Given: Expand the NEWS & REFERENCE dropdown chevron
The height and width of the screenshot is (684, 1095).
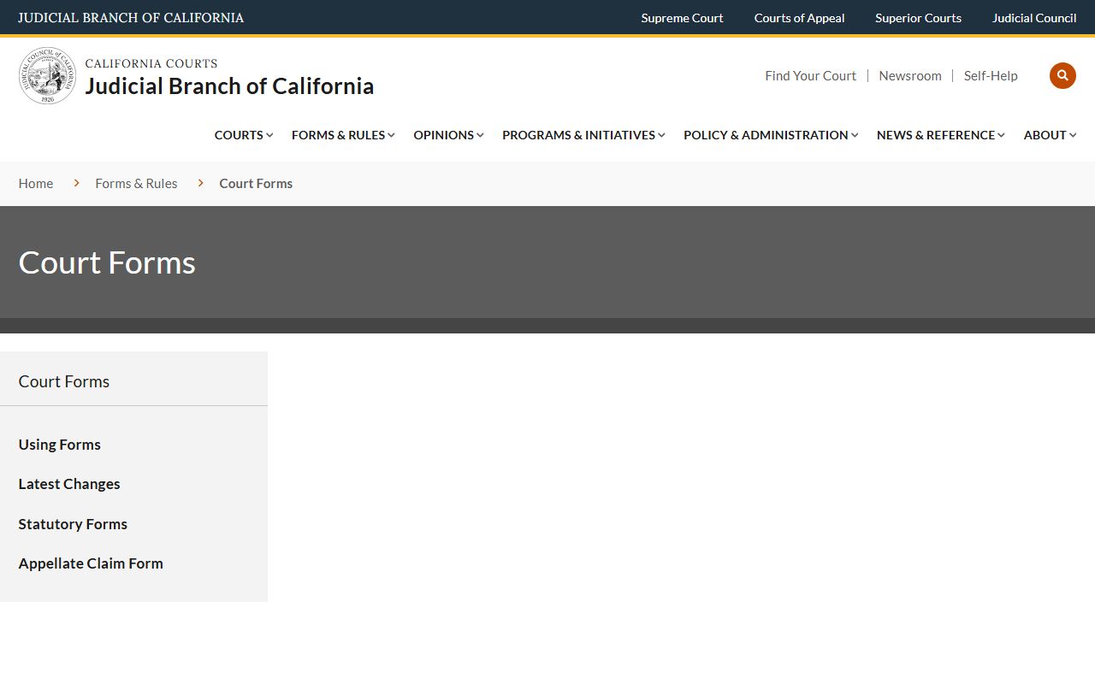Looking at the screenshot, I should tap(1001, 135).
